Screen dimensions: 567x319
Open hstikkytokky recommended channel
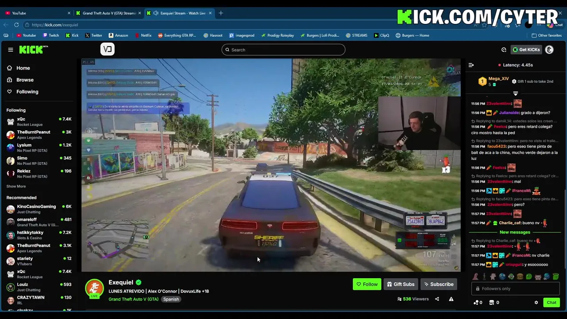click(x=39, y=235)
